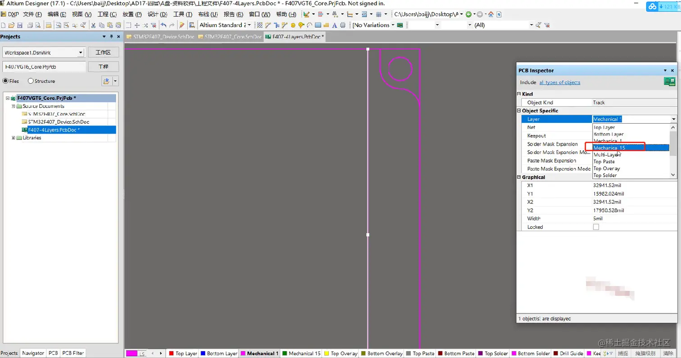This screenshot has width=681, height=358.
Task: Open the all types of objects link
Action: 560,82
